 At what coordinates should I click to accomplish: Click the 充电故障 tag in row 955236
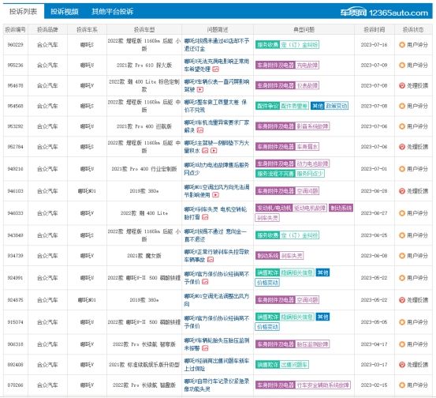tap(307, 66)
